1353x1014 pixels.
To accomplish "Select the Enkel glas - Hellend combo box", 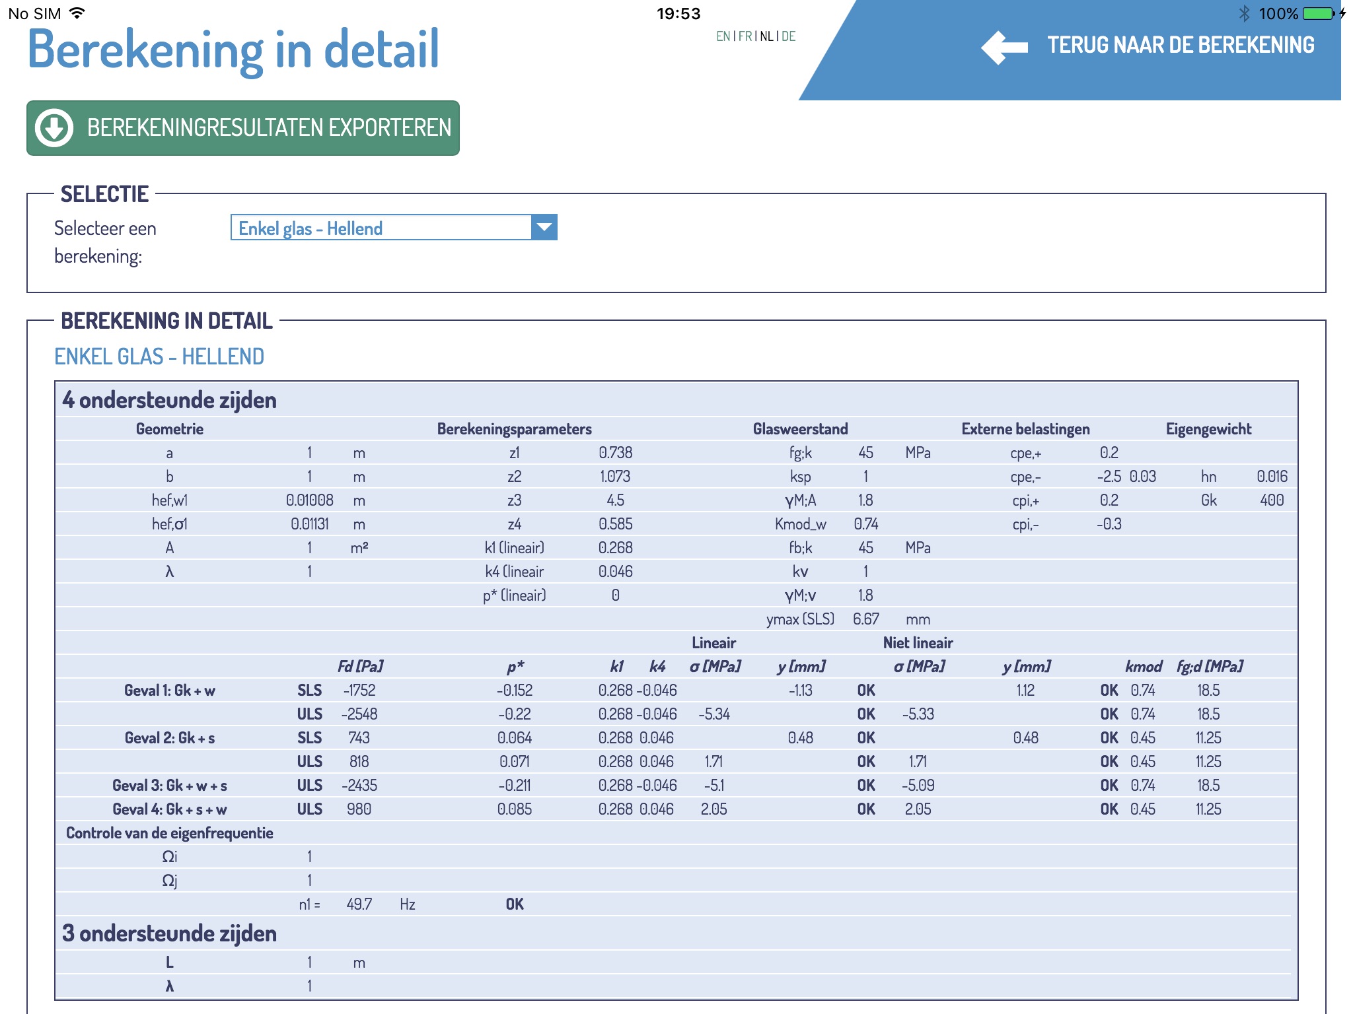I will click(394, 227).
